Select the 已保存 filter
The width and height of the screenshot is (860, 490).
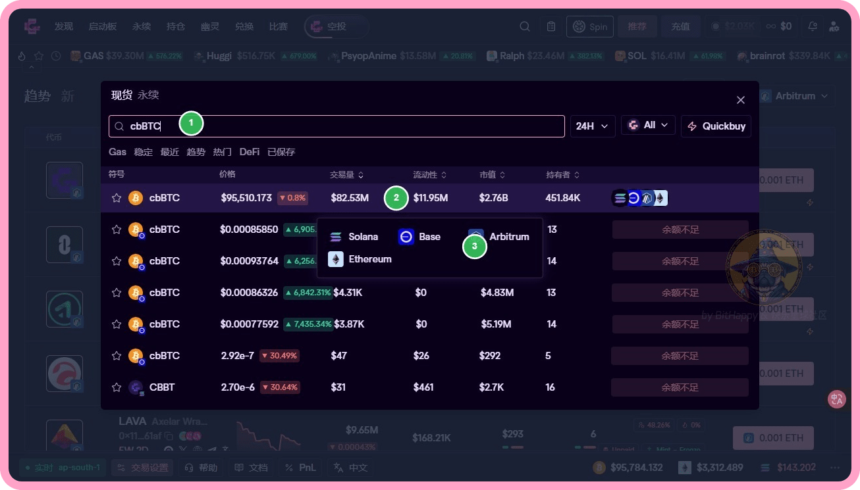(281, 152)
